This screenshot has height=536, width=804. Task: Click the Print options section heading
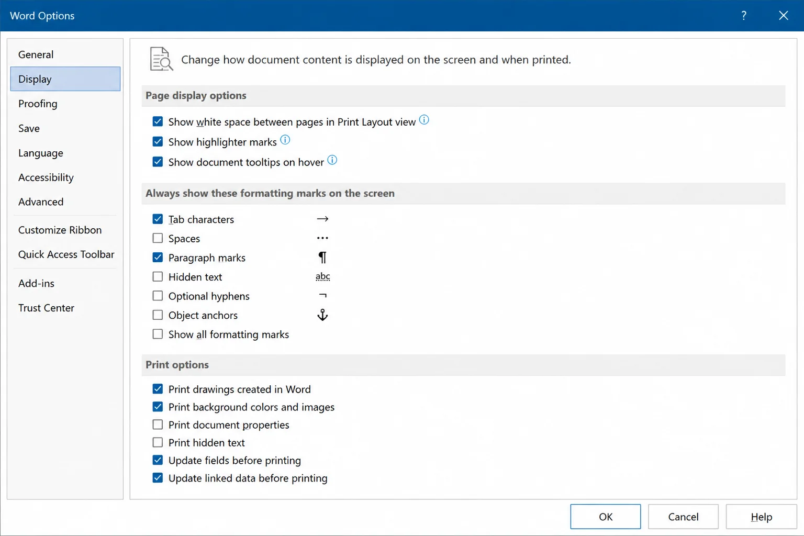[177, 365]
